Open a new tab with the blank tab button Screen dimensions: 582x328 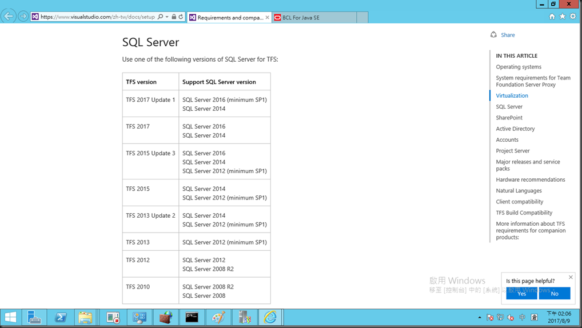[x=362, y=18]
